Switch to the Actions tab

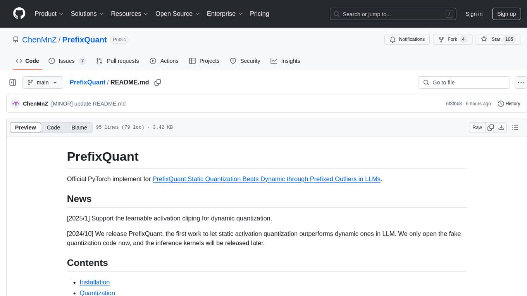(164, 61)
